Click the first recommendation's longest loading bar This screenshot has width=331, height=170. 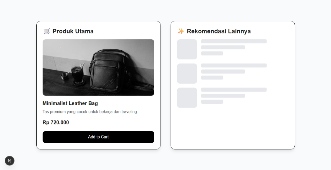point(234,41)
